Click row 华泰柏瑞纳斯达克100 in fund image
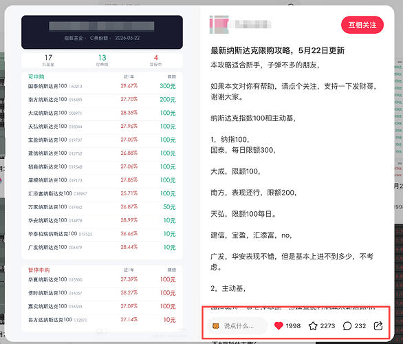The height and width of the screenshot is (344, 403). (x=102, y=234)
